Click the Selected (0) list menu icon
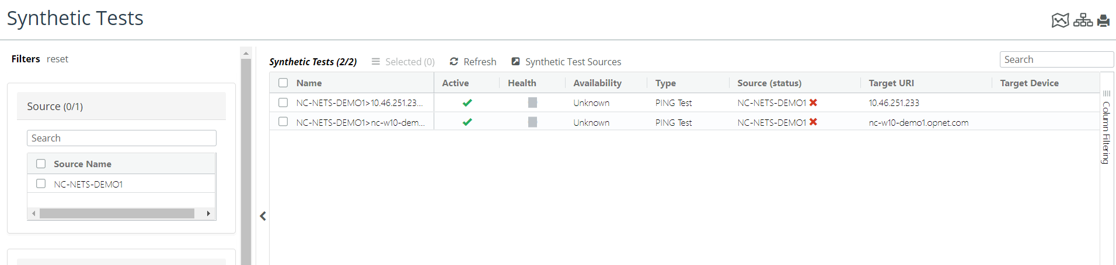 pyautogui.click(x=376, y=62)
